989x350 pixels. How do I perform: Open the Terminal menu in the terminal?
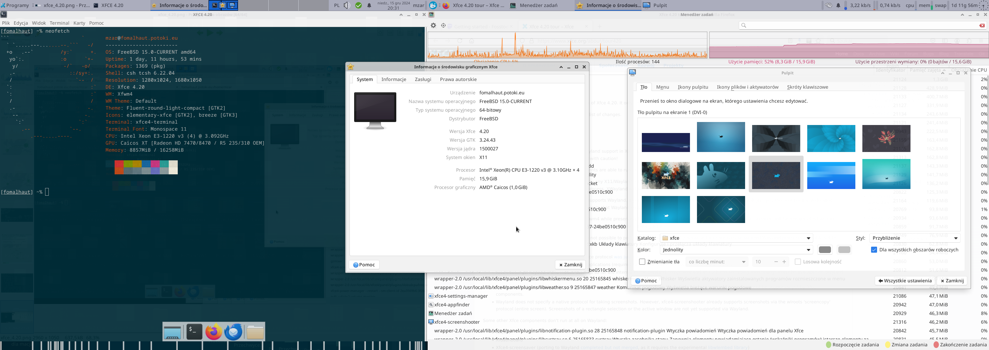click(59, 23)
